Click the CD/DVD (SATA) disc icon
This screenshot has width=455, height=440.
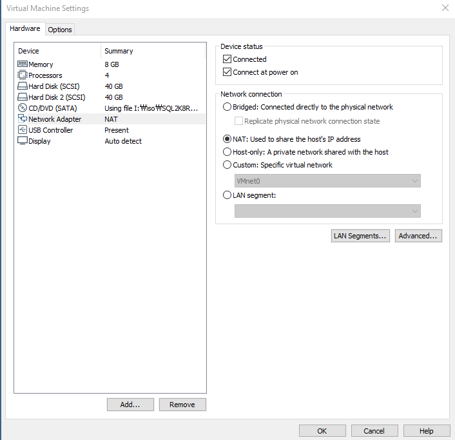(x=23, y=108)
